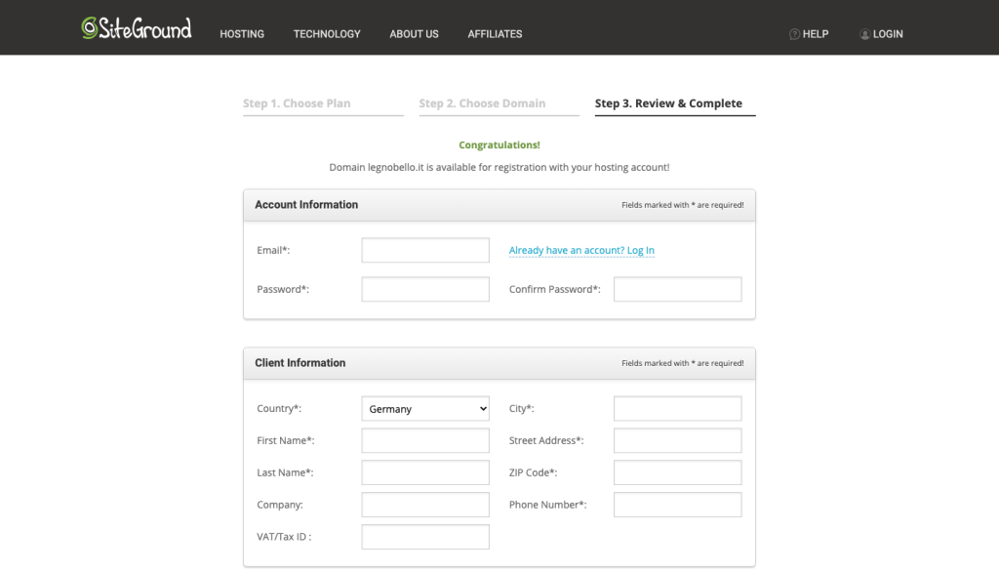Focus the Email input field
Image resolution: width=999 pixels, height=573 pixels.
tap(425, 251)
